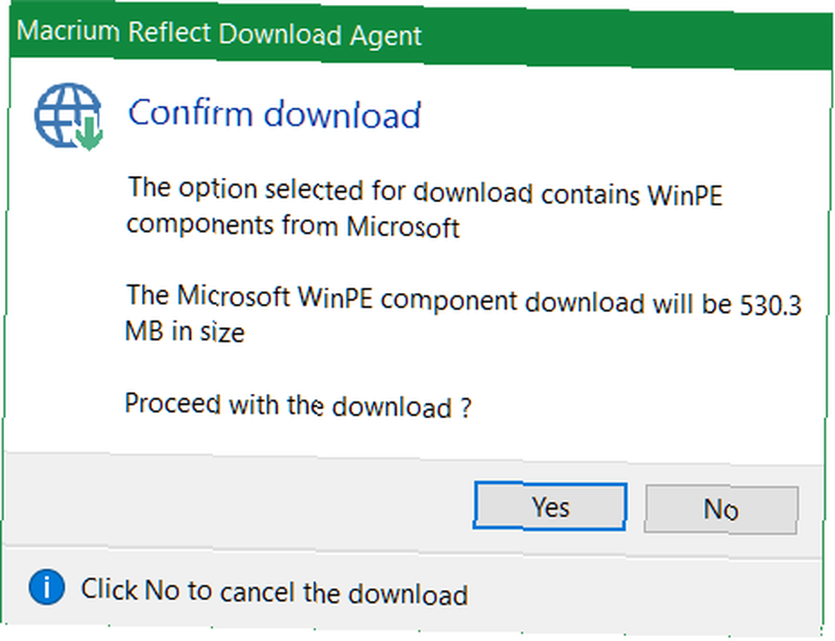This screenshot has width=835, height=641.
Task: Click the globe download icon
Action: pyautogui.click(x=68, y=115)
